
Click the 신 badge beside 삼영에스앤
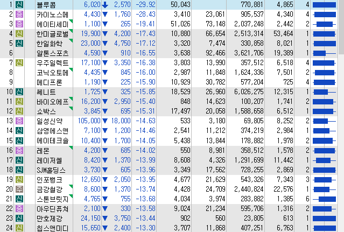coord(19,130)
